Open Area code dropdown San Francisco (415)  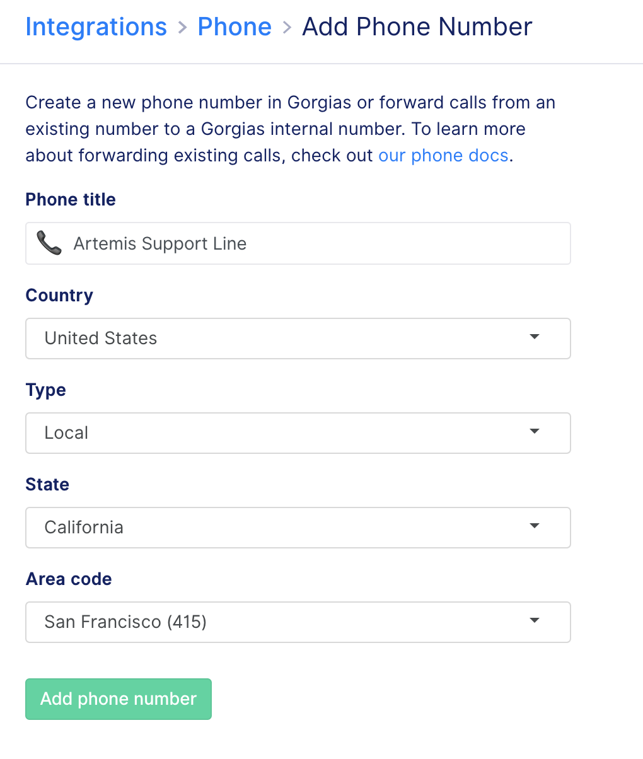[298, 622]
